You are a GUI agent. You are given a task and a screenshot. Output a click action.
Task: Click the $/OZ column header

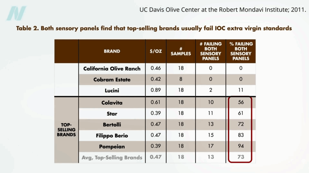[x=156, y=51]
